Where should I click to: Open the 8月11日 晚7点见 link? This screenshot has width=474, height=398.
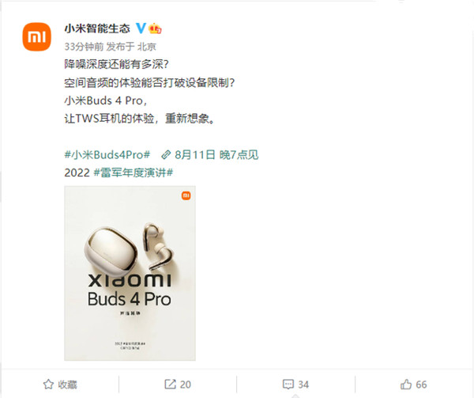point(216,155)
